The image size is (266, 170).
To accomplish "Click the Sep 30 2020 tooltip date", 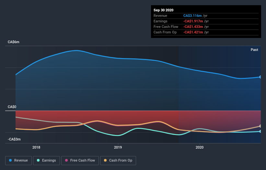I will tap(164, 10).
